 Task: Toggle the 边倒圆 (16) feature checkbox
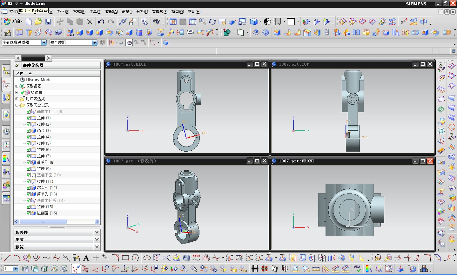tap(29, 213)
